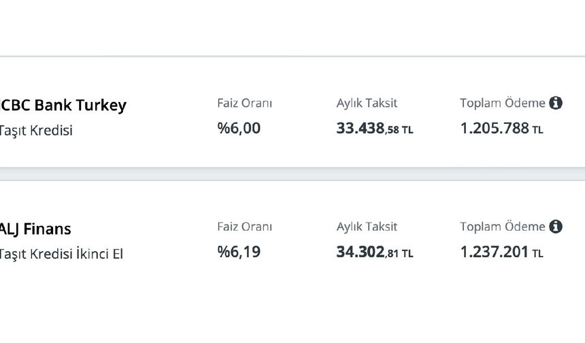Click the 1.205.788 TL total payment
585x343 pixels.
(501, 129)
